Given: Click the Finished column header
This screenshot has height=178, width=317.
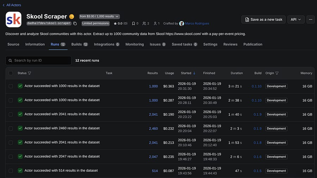Looking at the screenshot, I should pyautogui.click(x=209, y=73).
